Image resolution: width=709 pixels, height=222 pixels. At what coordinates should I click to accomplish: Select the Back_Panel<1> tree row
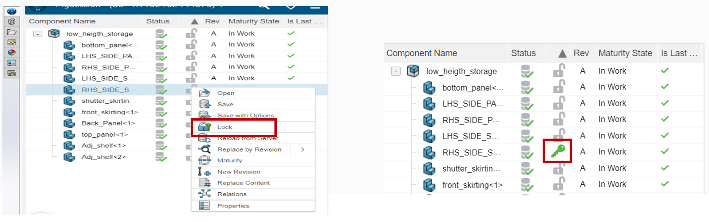click(x=108, y=123)
